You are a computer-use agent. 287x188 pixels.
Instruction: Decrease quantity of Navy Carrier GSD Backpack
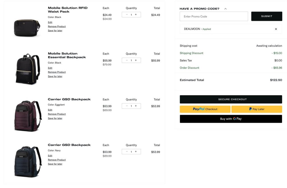pyautogui.click(x=127, y=152)
